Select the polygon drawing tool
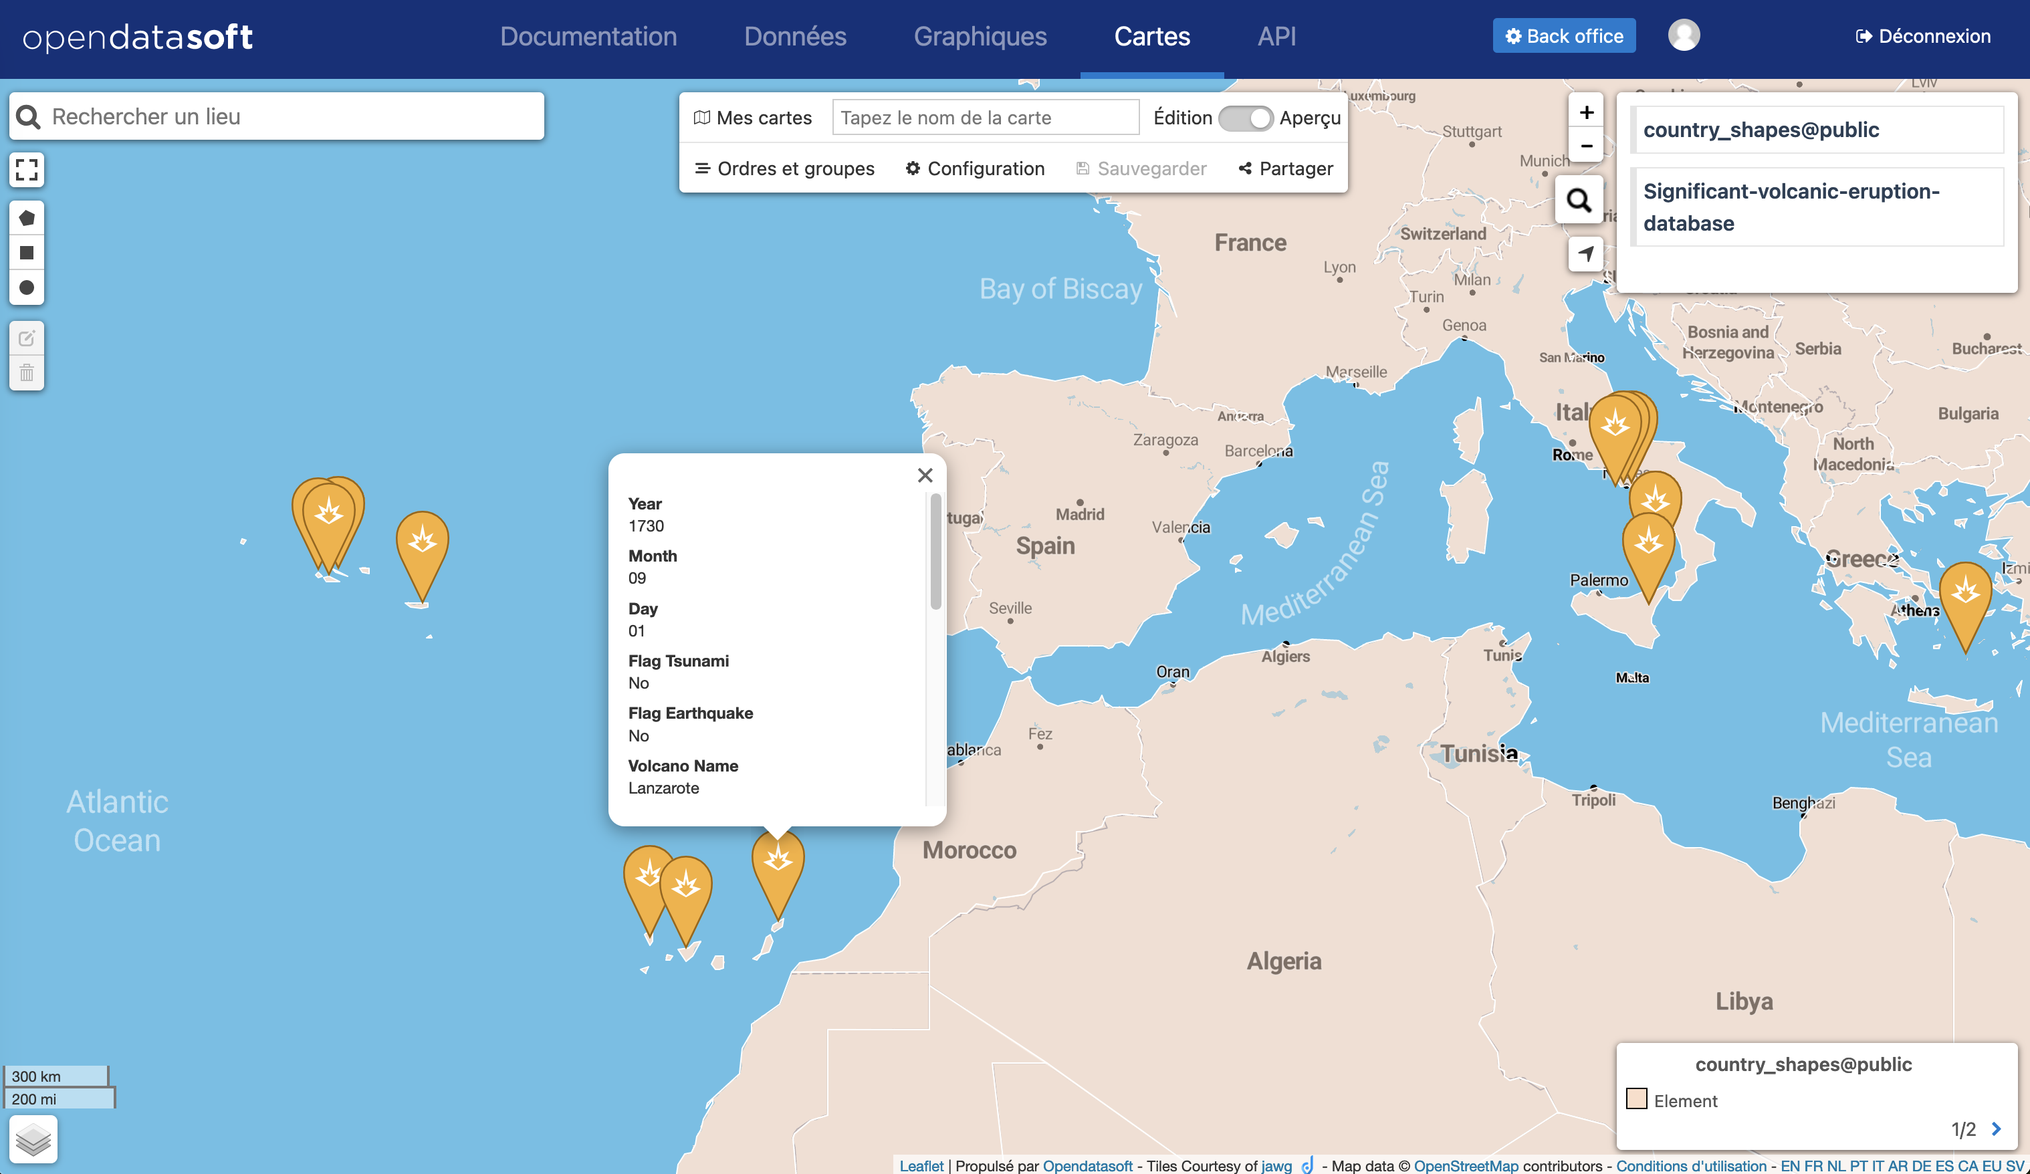 pos(27,218)
